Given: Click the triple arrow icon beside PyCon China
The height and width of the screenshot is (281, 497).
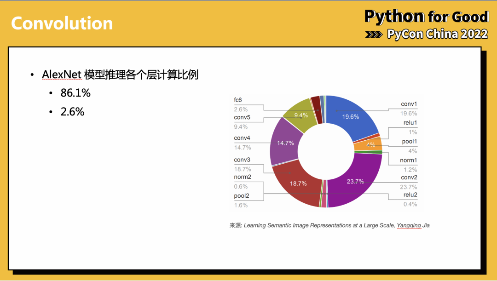Looking at the screenshot, I should 374,34.
